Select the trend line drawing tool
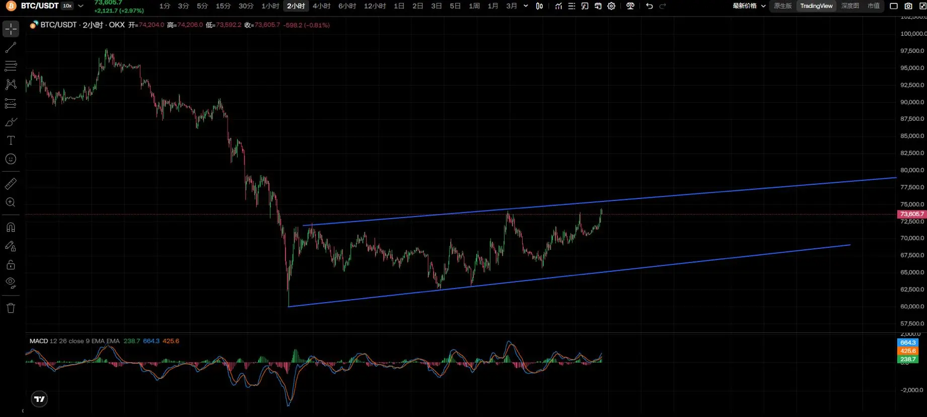This screenshot has height=417, width=927. (x=11, y=47)
